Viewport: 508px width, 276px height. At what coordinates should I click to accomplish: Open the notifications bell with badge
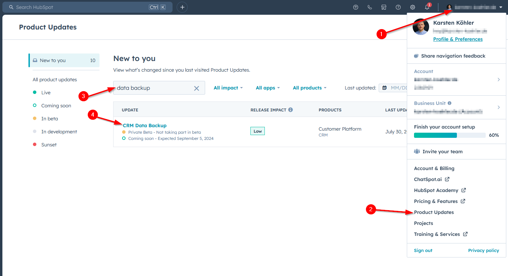(427, 7)
